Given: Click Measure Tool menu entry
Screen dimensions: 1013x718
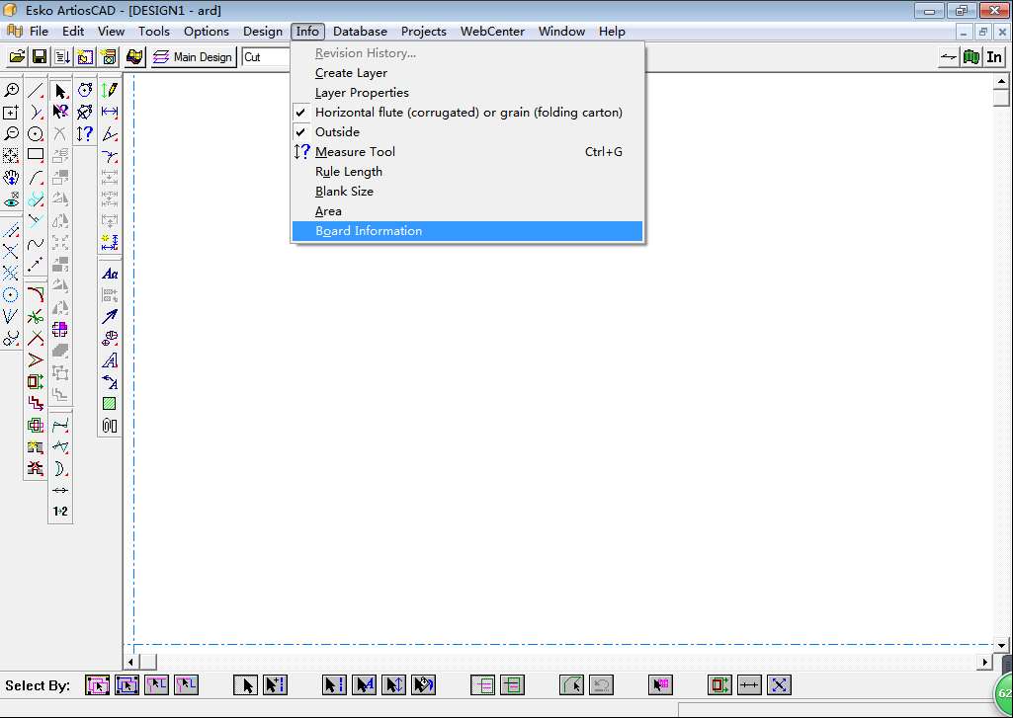Looking at the screenshot, I should point(467,152).
